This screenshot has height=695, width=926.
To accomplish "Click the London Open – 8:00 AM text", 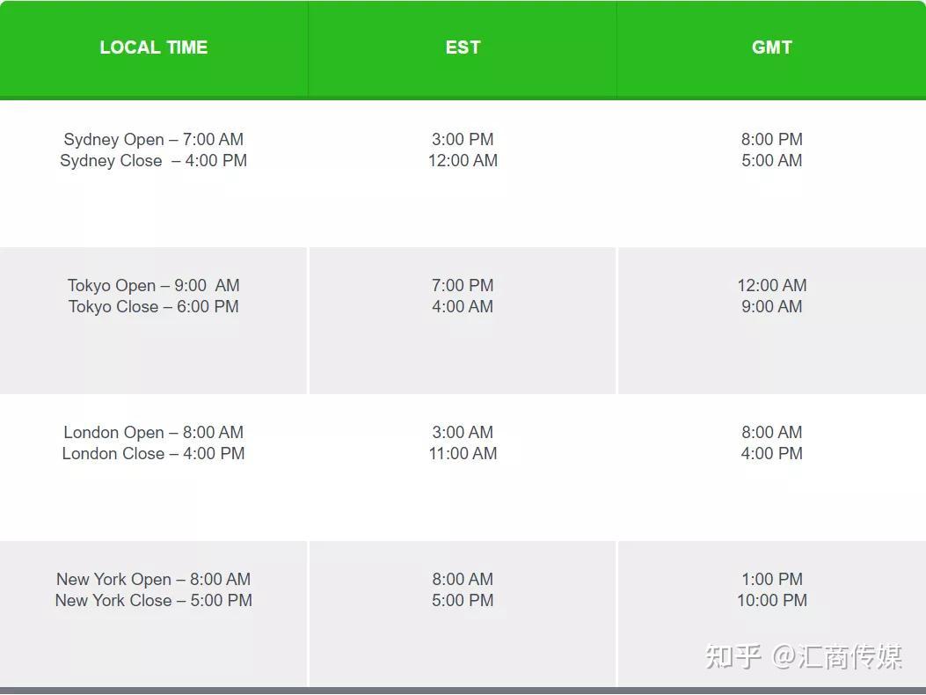I will [154, 432].
